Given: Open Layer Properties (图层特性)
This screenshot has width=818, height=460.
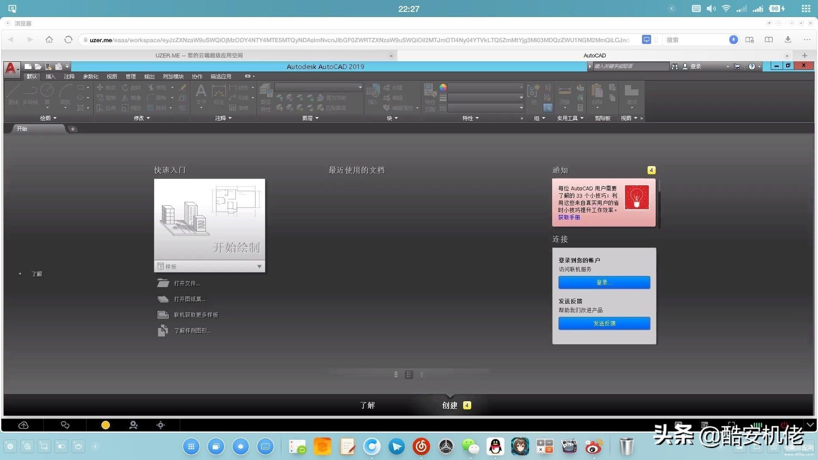Looking at the screenshot, I should (x=266, y=98).
